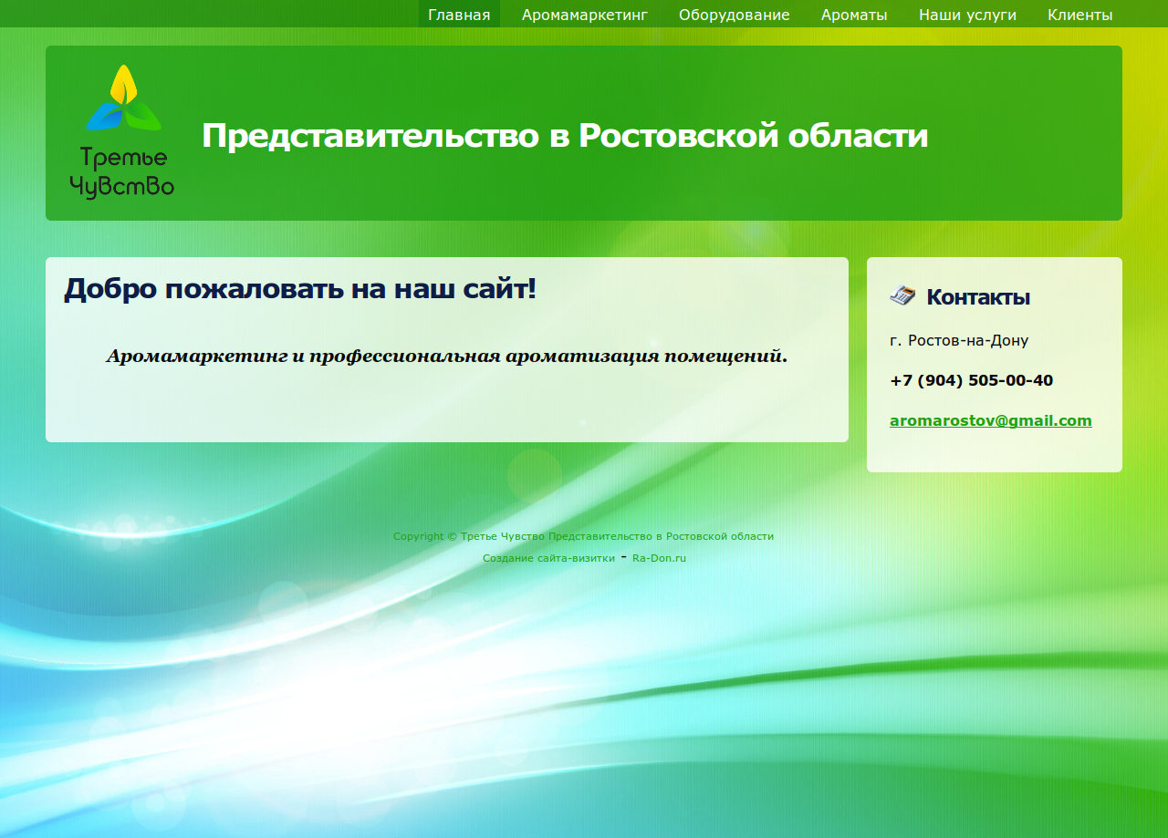
Task: Open the Наши услуги section
Action: coord(967,15)
